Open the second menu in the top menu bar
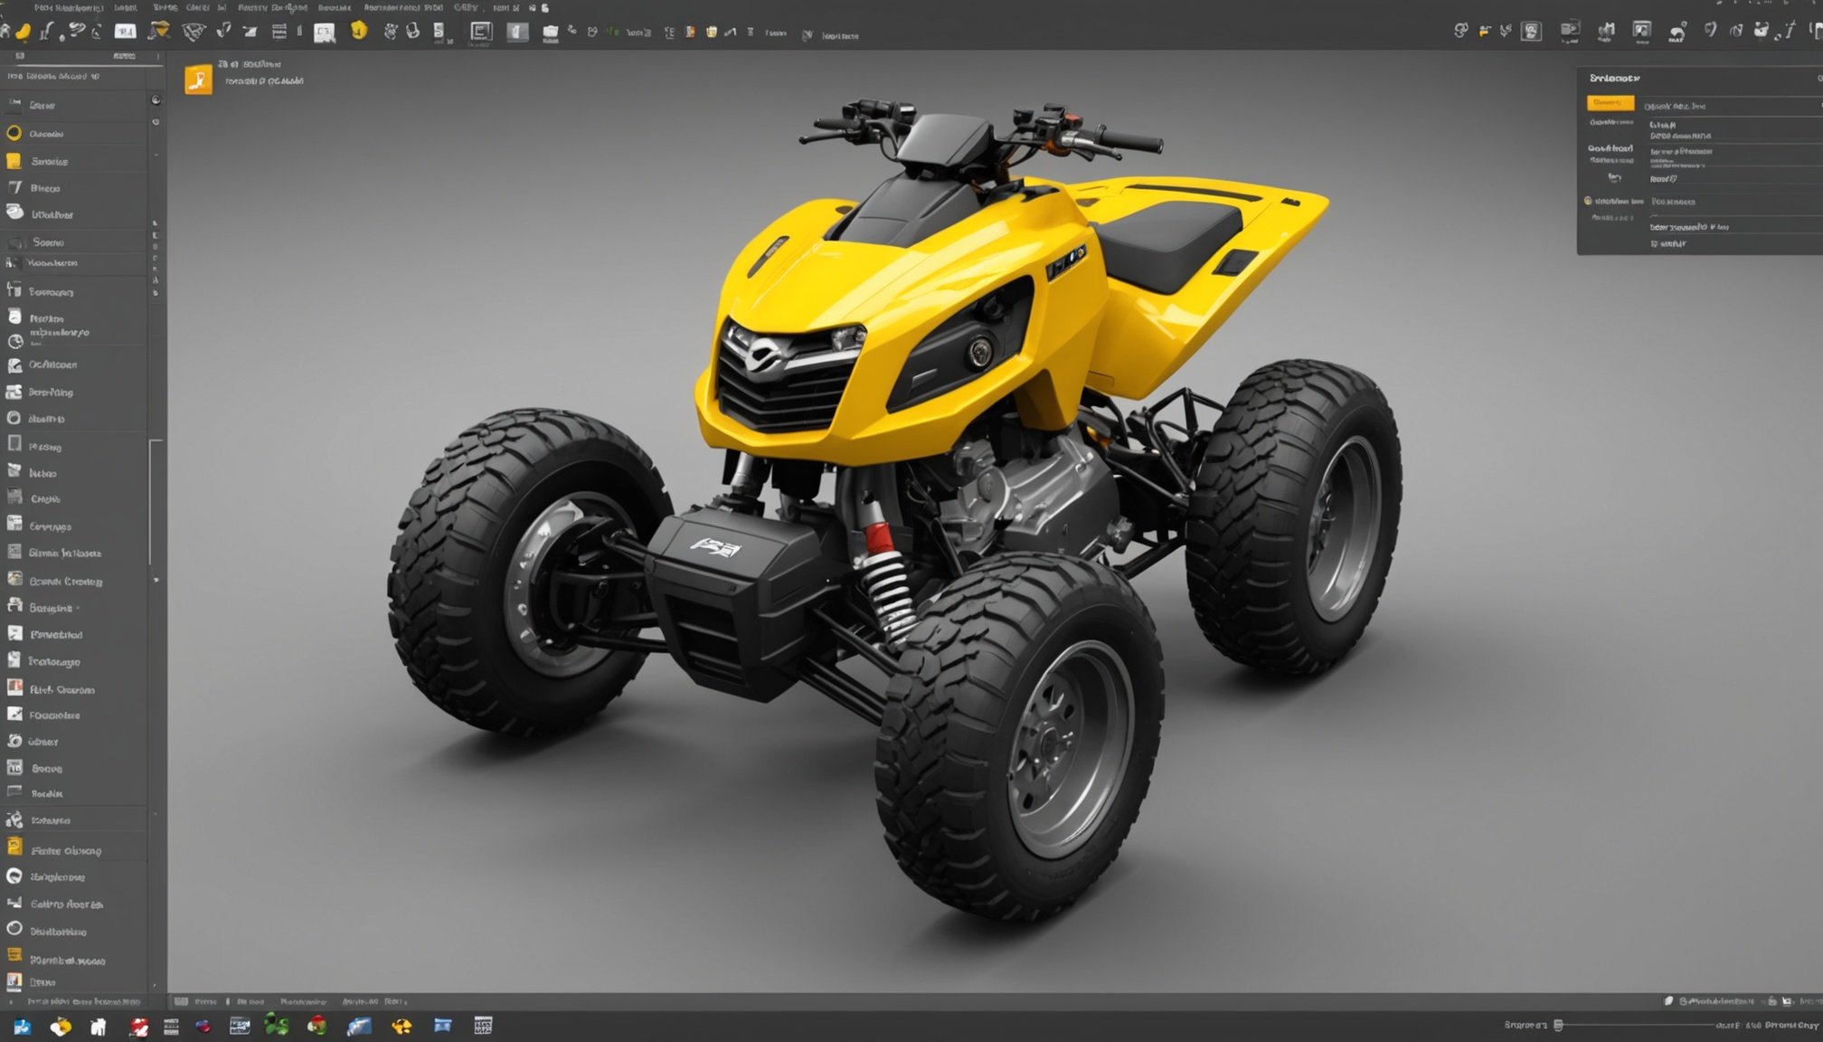 pos(125,7)
